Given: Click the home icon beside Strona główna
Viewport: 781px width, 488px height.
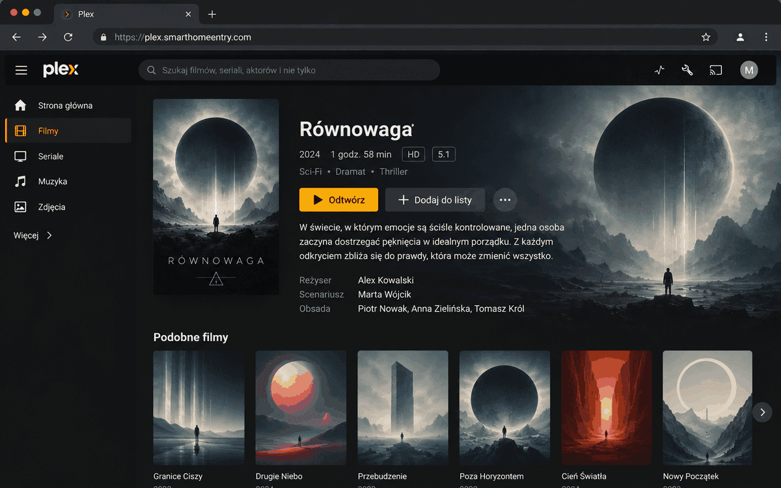Looking at the screenshot, I should [21, 105].
